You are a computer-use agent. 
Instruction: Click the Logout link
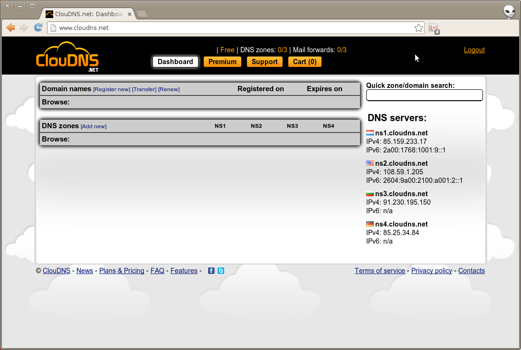pyautogui.click(x=474, y=50)
